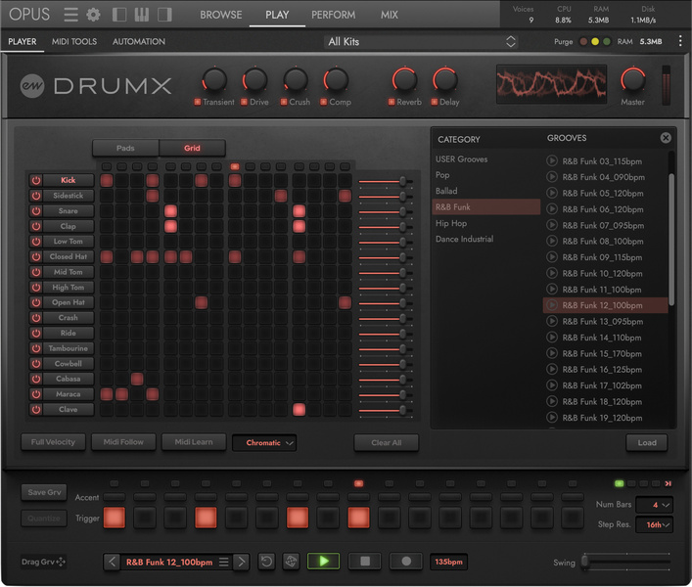Go to the previous groove arrow
The width and height of the screenshot is (692, 587).
113,562
